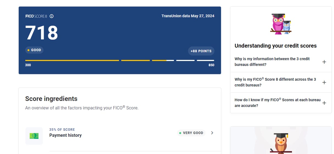Click the 718 score number
The width and height of the screenshot is (334, 154).
coord(42,33)
